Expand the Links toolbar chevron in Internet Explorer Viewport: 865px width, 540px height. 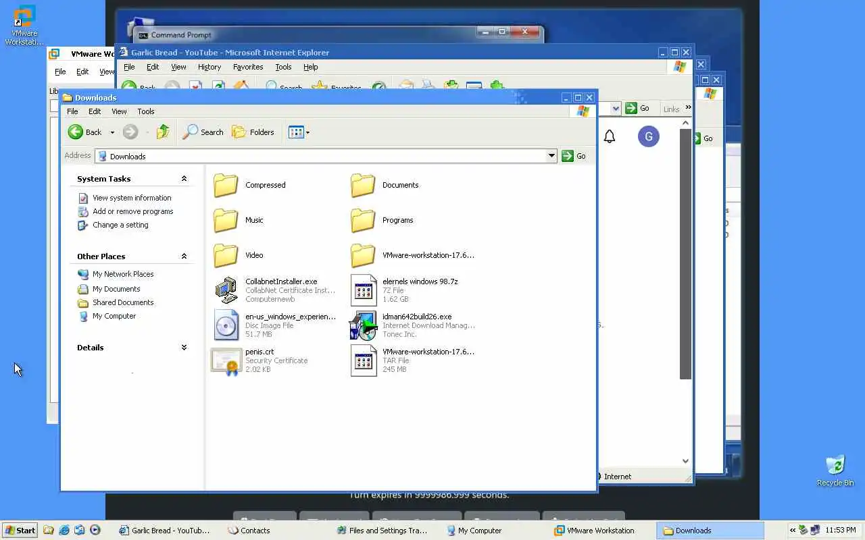(x=688, y=108)
